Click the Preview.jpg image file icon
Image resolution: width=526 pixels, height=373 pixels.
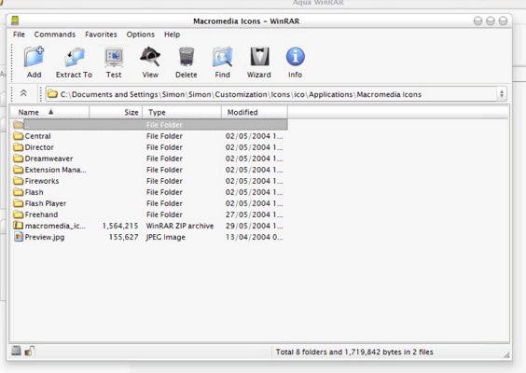point(19,237)
